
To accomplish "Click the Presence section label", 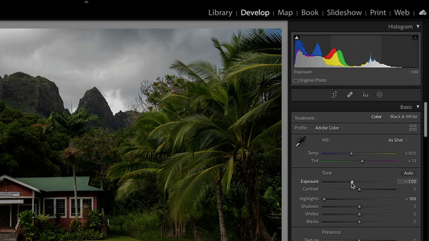I will point(331,232).
